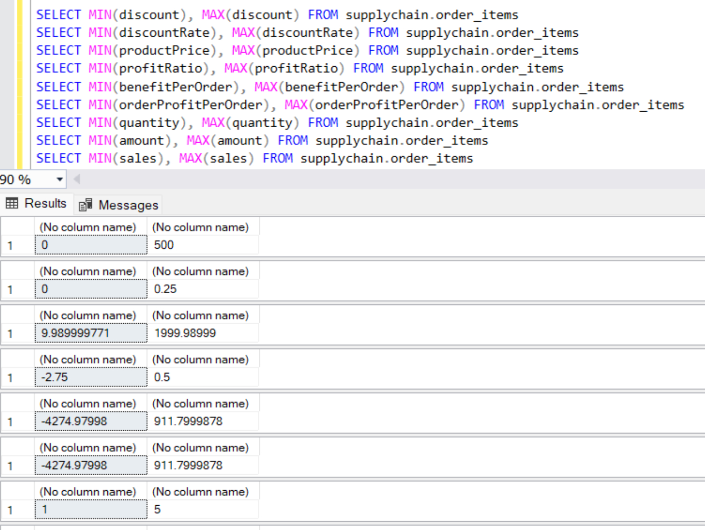Image resolution: width=705 pixels, height=530 pixels.
Task: Click the benefitPerOrder query line
Action: pyautogui.click(x=330, y=87)
